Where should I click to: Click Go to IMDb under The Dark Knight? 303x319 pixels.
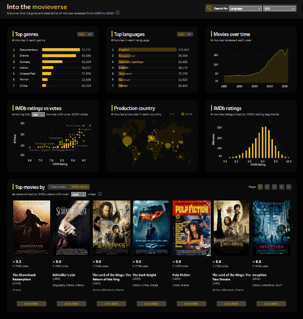click(x=151, y=304)
